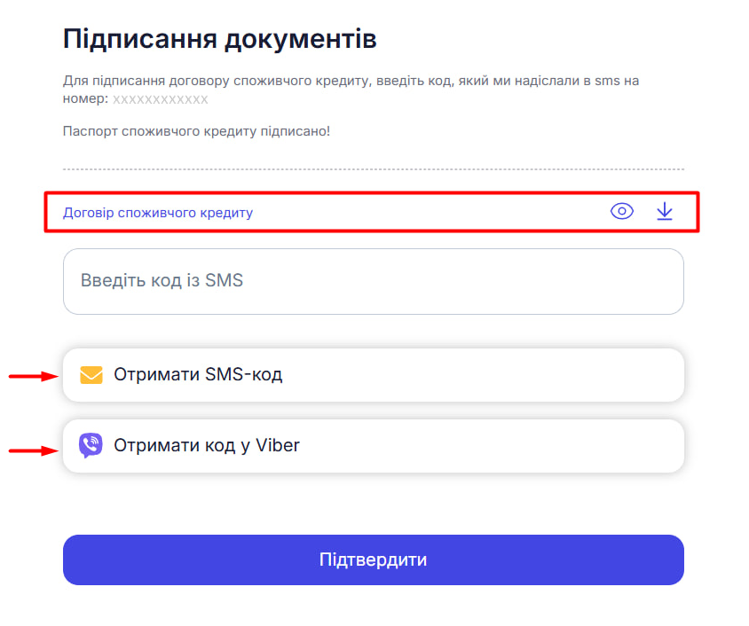Click 'Паспорт споживчого кредиту підписано!' status text
Image resolution: width=749 pixels, height=626 pixels.
(x=196, y=131)
